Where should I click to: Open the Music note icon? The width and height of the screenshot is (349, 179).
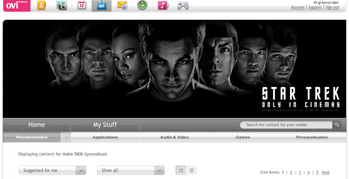pyautogui.click(x=162, y=6)
